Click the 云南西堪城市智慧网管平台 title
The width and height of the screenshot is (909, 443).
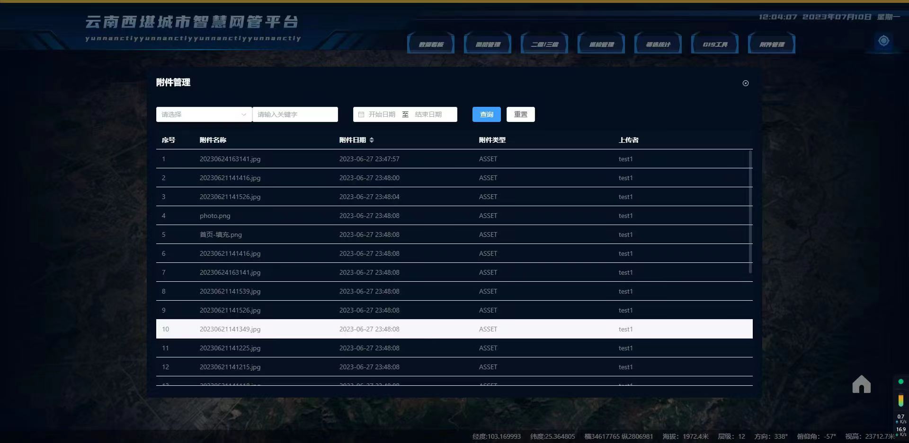click(192, 22)
